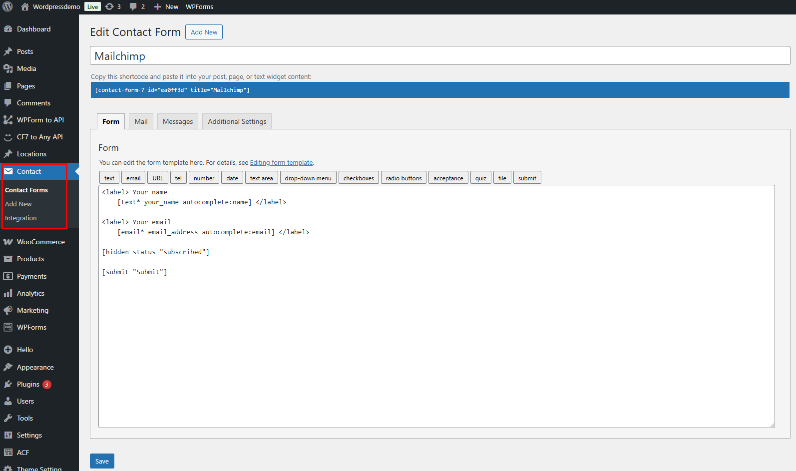Insert a submit tag
Screen dimensions: 796x471
(527, 178)
